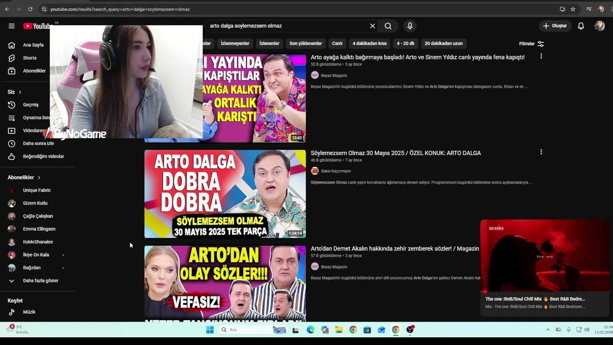The image size is (613, 345).
Task: Open Chrome media control icon
Action: click(589, 9)
